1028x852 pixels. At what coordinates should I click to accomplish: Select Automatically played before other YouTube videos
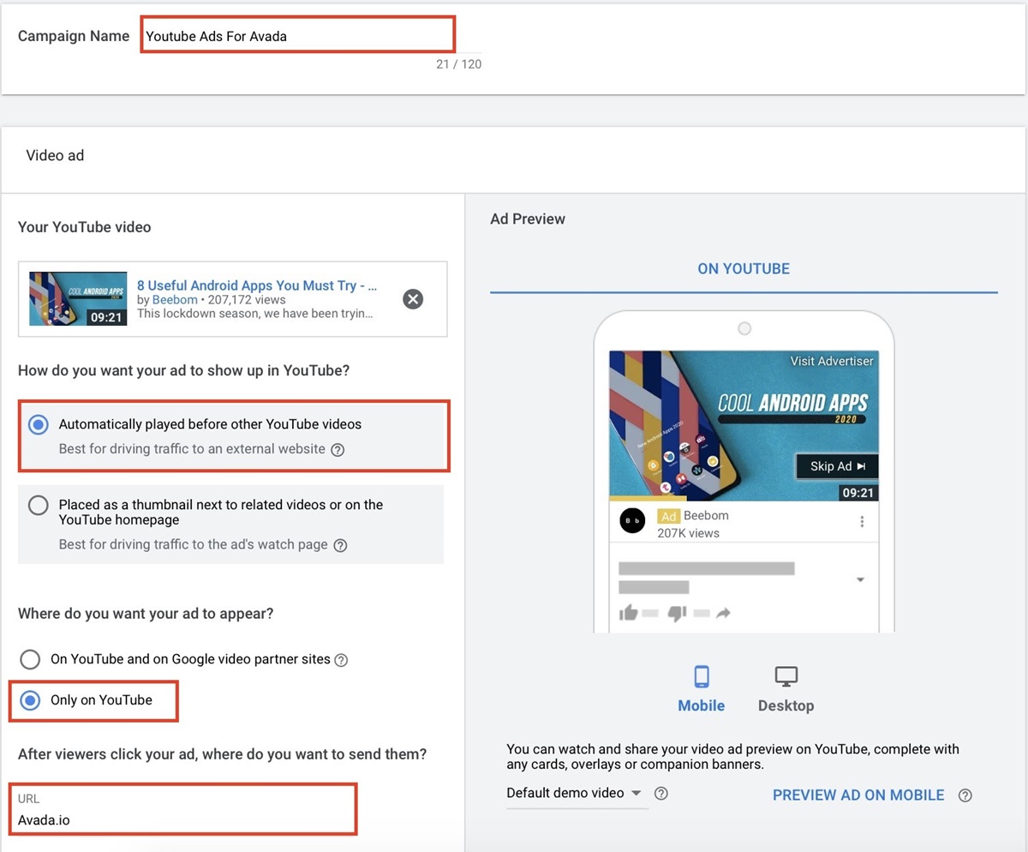click(x=39, y=425)
